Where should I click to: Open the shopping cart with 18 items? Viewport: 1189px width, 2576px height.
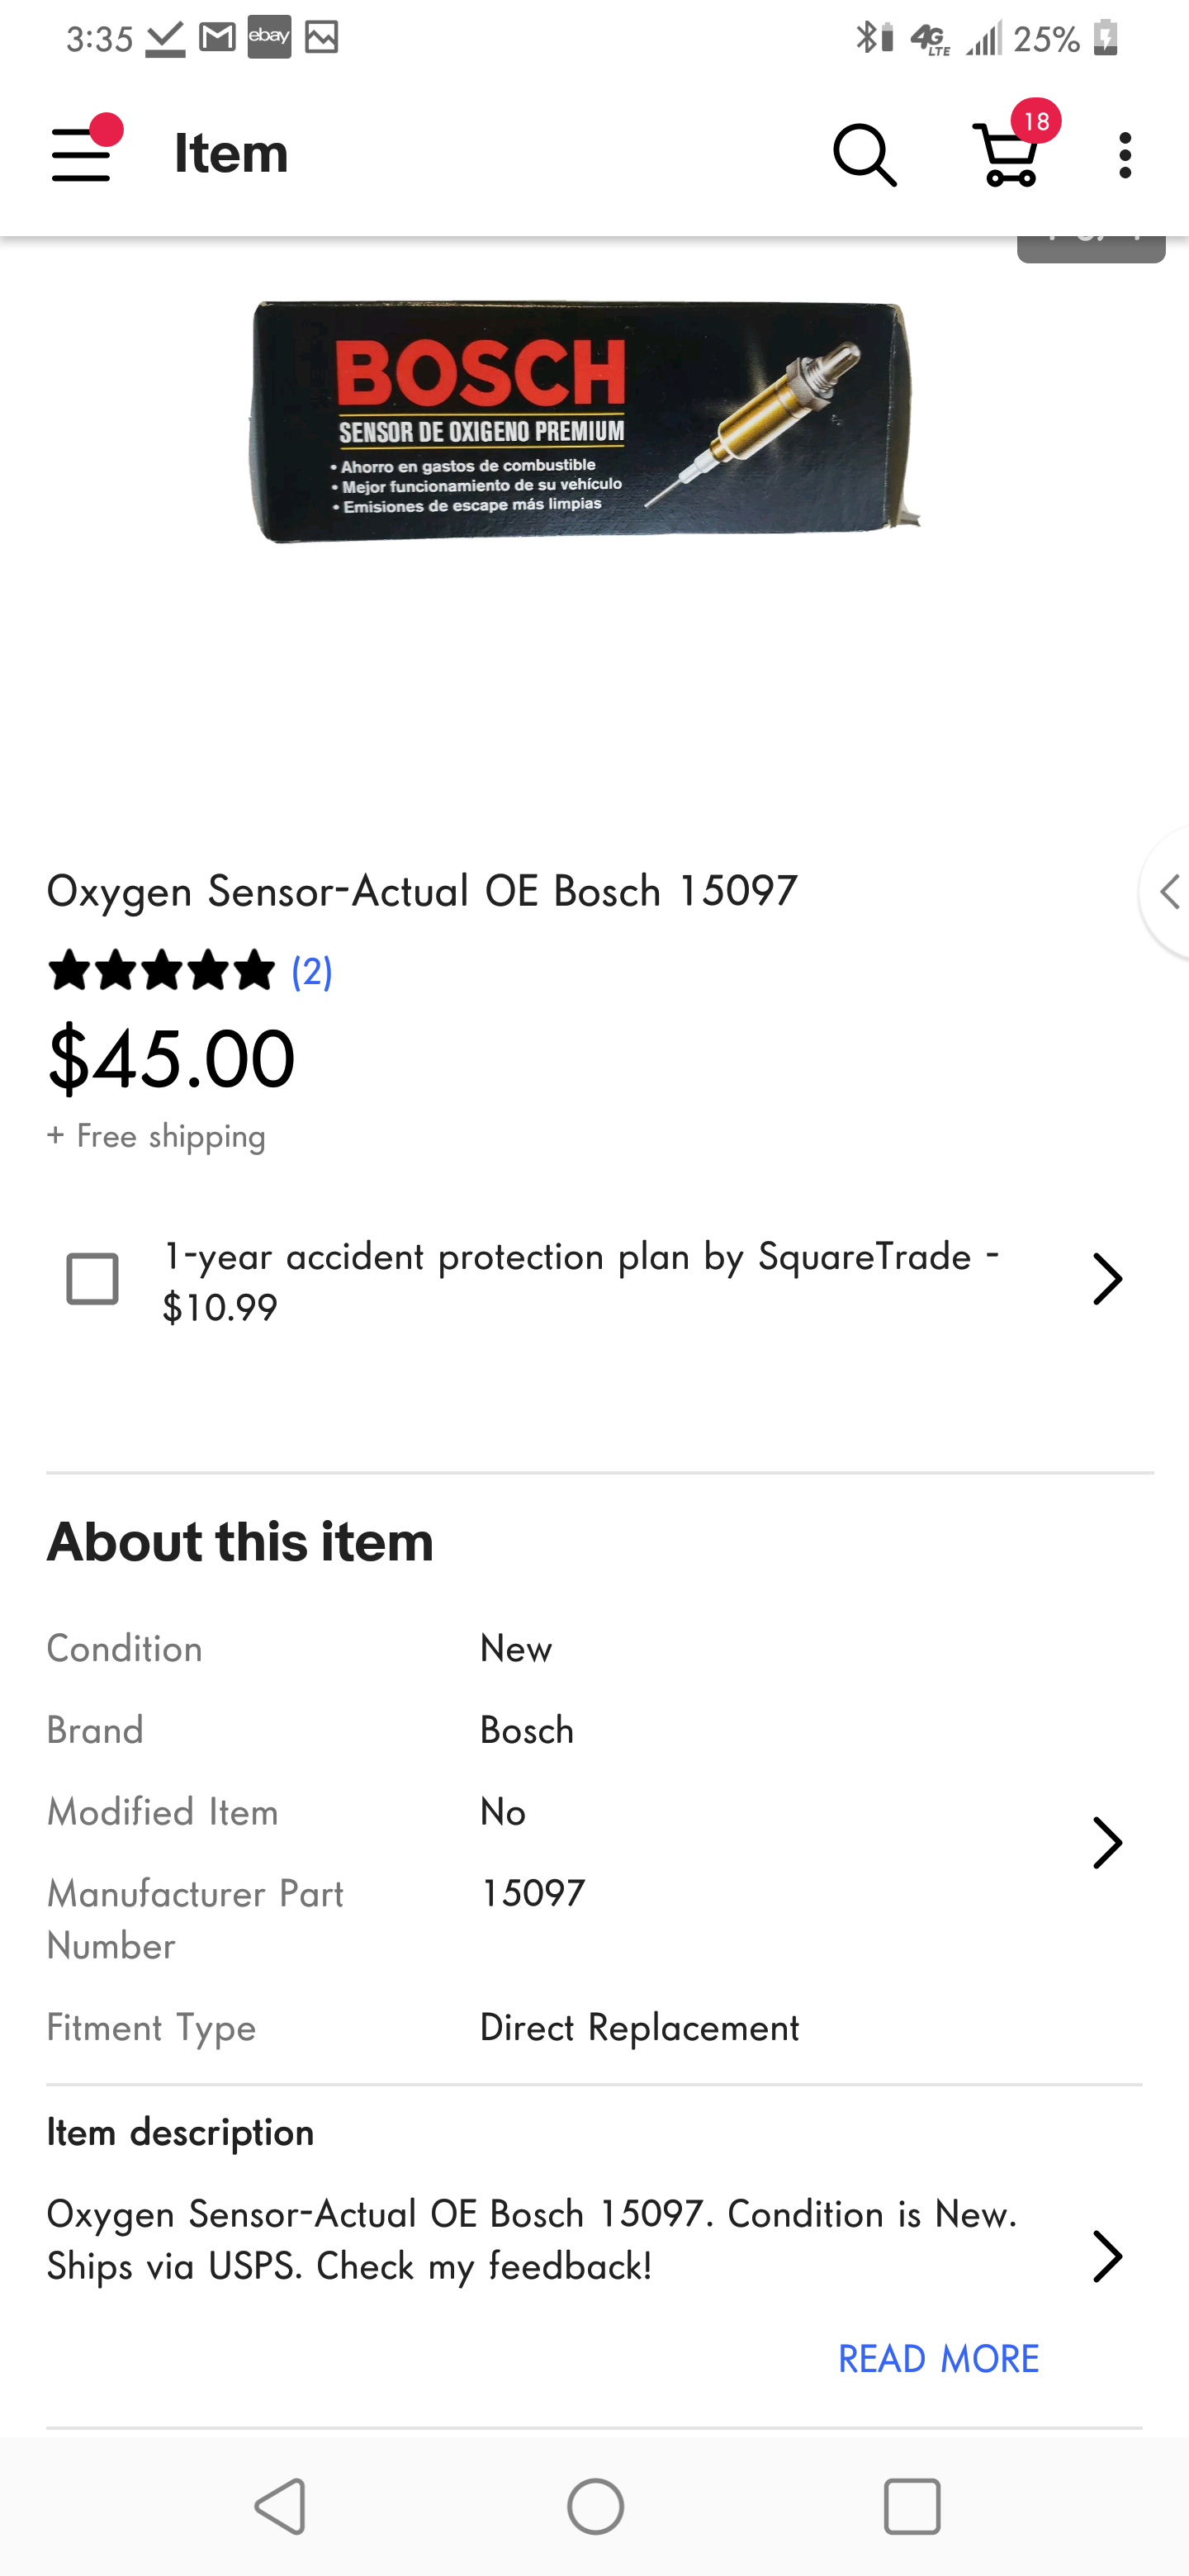1009,154
